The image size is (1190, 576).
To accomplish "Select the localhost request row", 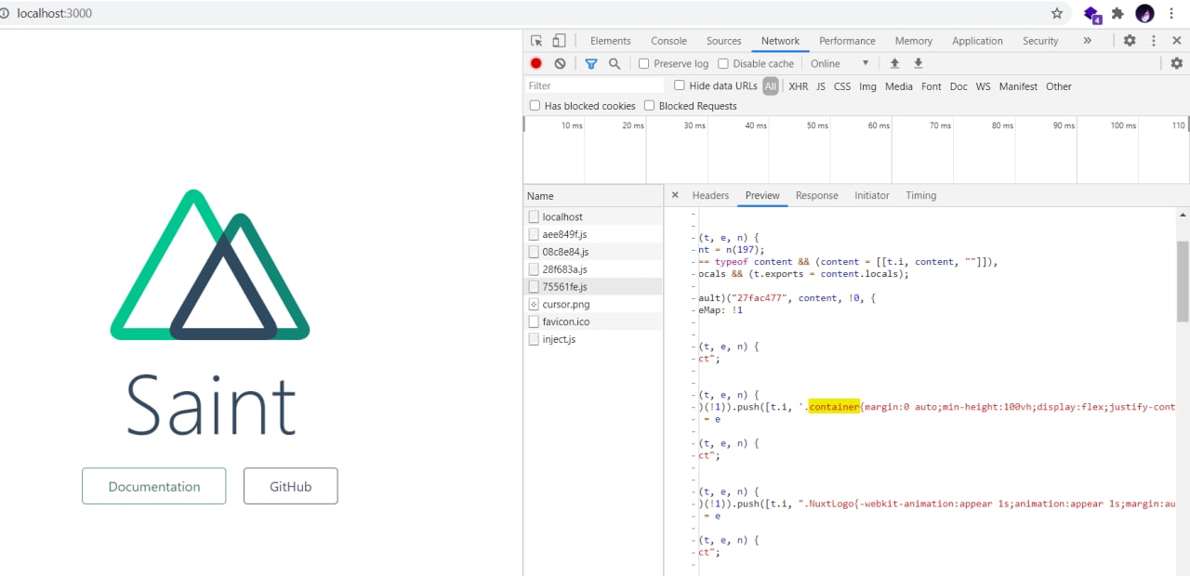I will point(593,216).
